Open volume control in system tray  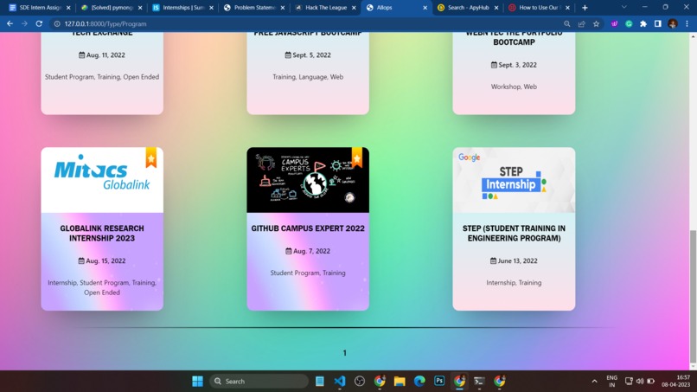pyautogui.click(x=640, y=382)
